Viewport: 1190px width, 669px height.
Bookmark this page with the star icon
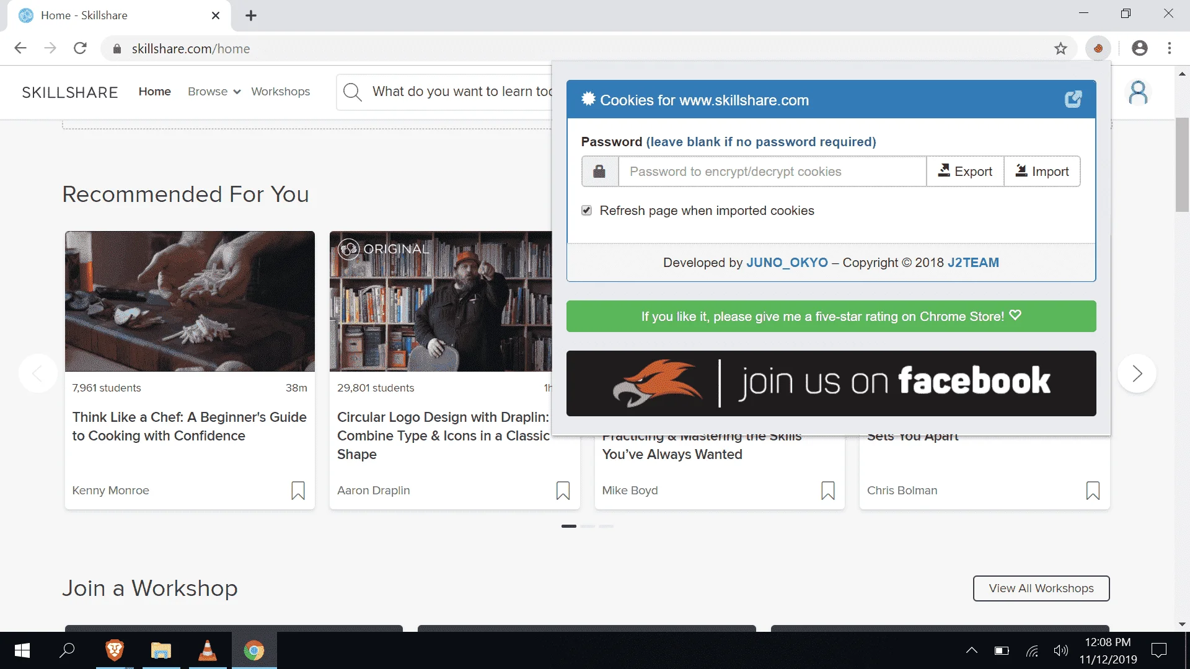pos(1060,48)
